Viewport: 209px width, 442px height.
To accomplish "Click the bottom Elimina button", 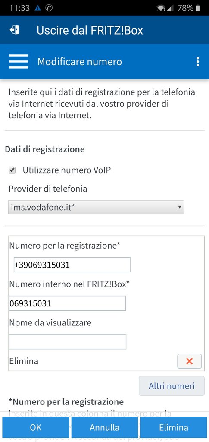I will coord(174,427).
